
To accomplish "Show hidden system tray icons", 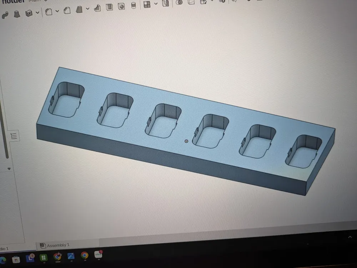I will point(350,237).
